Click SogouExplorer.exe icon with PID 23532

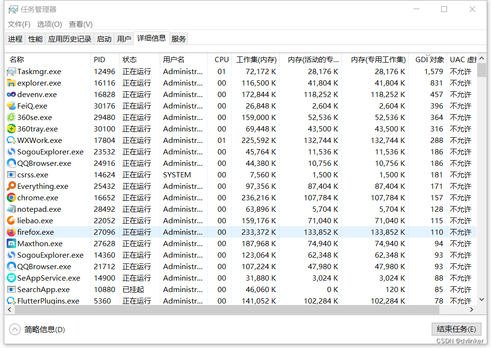click(x=11, y=152)
